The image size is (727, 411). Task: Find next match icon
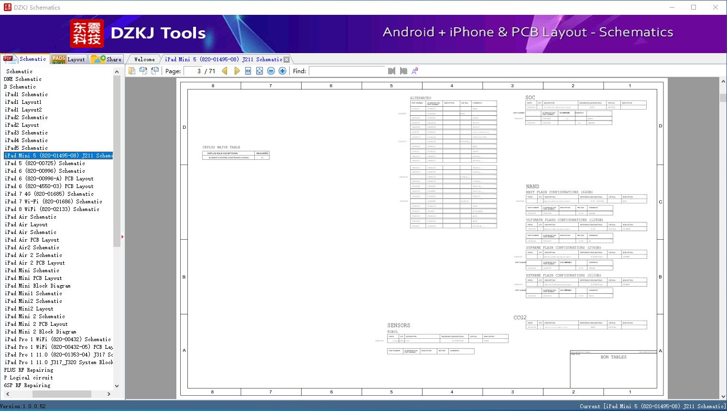tap(403, 71)
